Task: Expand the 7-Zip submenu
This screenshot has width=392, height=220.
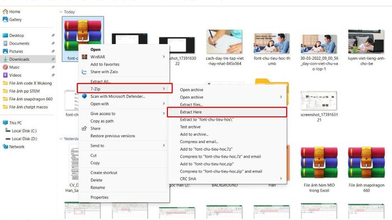Action: click(124, 89)
